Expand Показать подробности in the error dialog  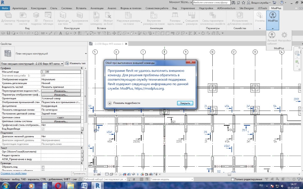124,103
